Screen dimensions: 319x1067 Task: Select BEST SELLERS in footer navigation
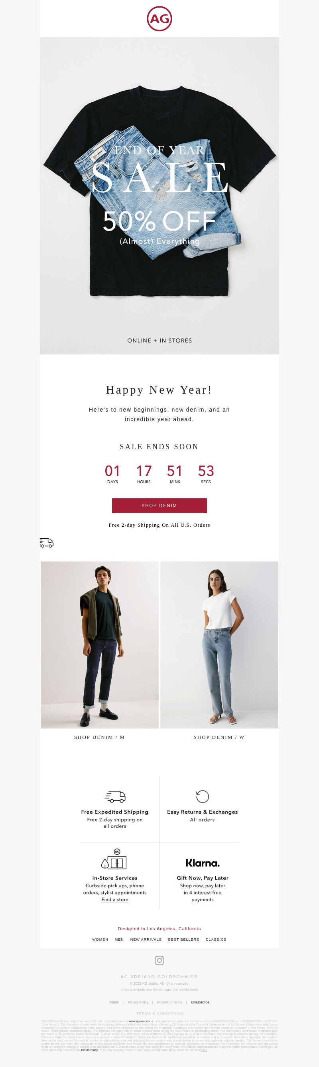(x=183, y=940)
